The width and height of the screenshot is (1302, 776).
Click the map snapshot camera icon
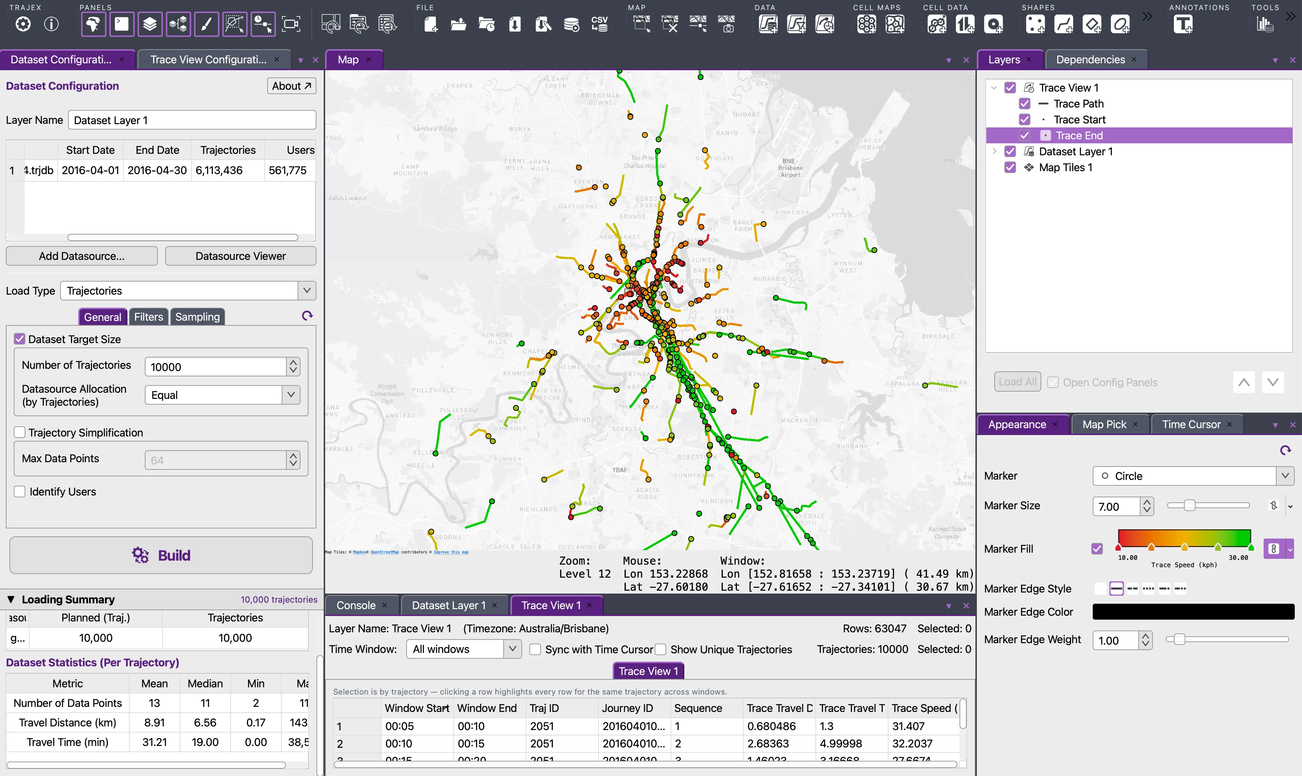(x=727, y=24)
